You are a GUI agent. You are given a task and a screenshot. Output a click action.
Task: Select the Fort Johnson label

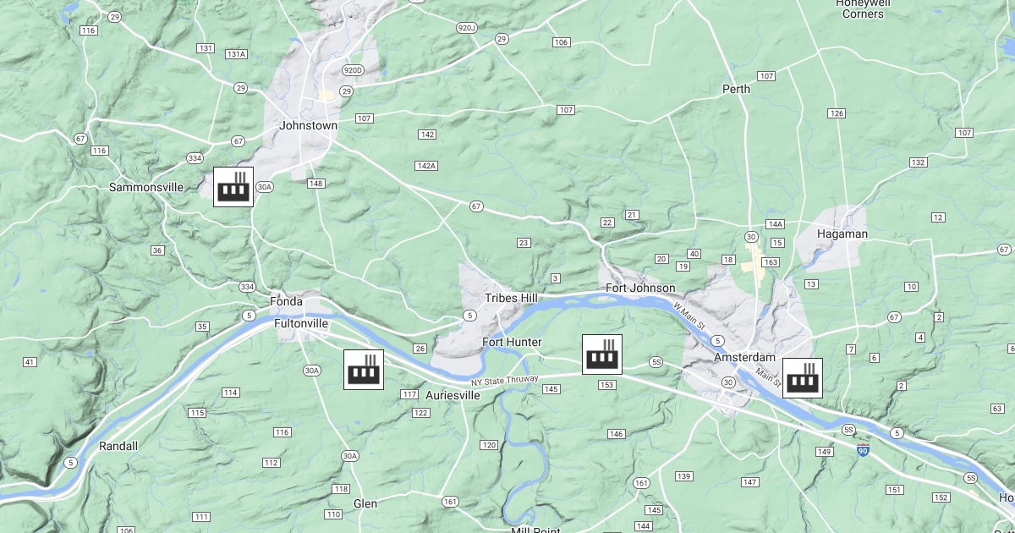point(640,288)
